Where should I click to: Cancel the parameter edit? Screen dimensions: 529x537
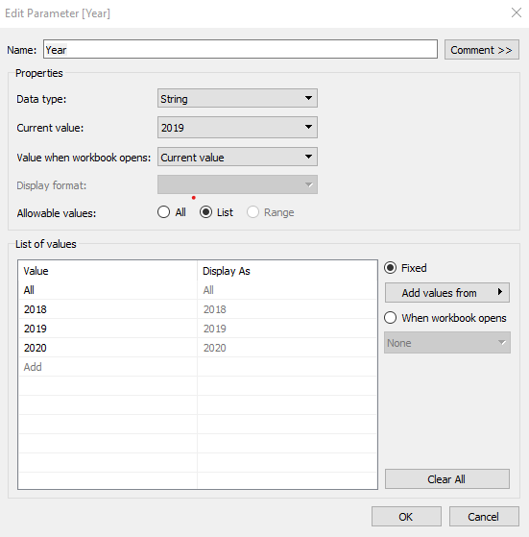pyautogui.click(x=484, y=517)
